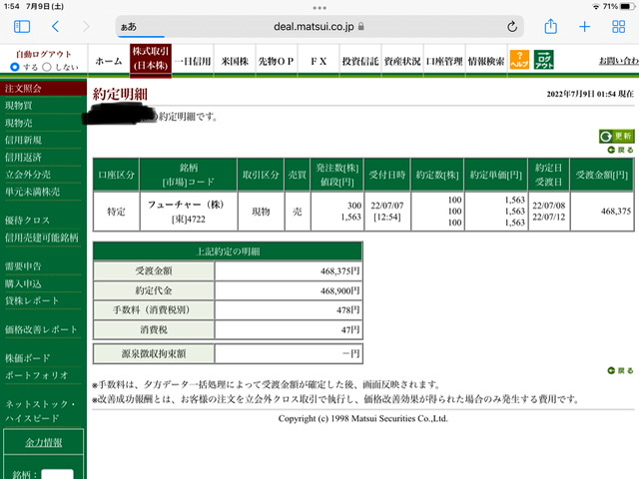The height and width of the screenshot is (479, 639).
Task: Tap the Wi-Fi icon in status bar
Action: coord(596,7)
